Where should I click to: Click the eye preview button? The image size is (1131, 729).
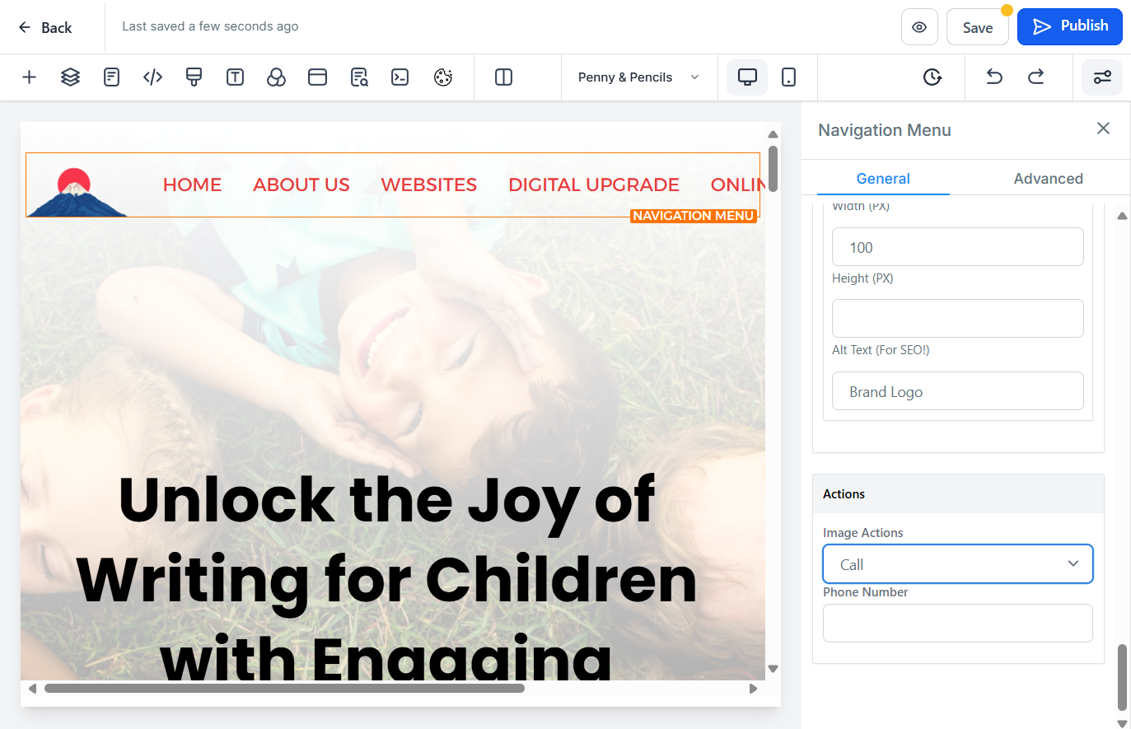pyautogui.click(x=919, y=27)
